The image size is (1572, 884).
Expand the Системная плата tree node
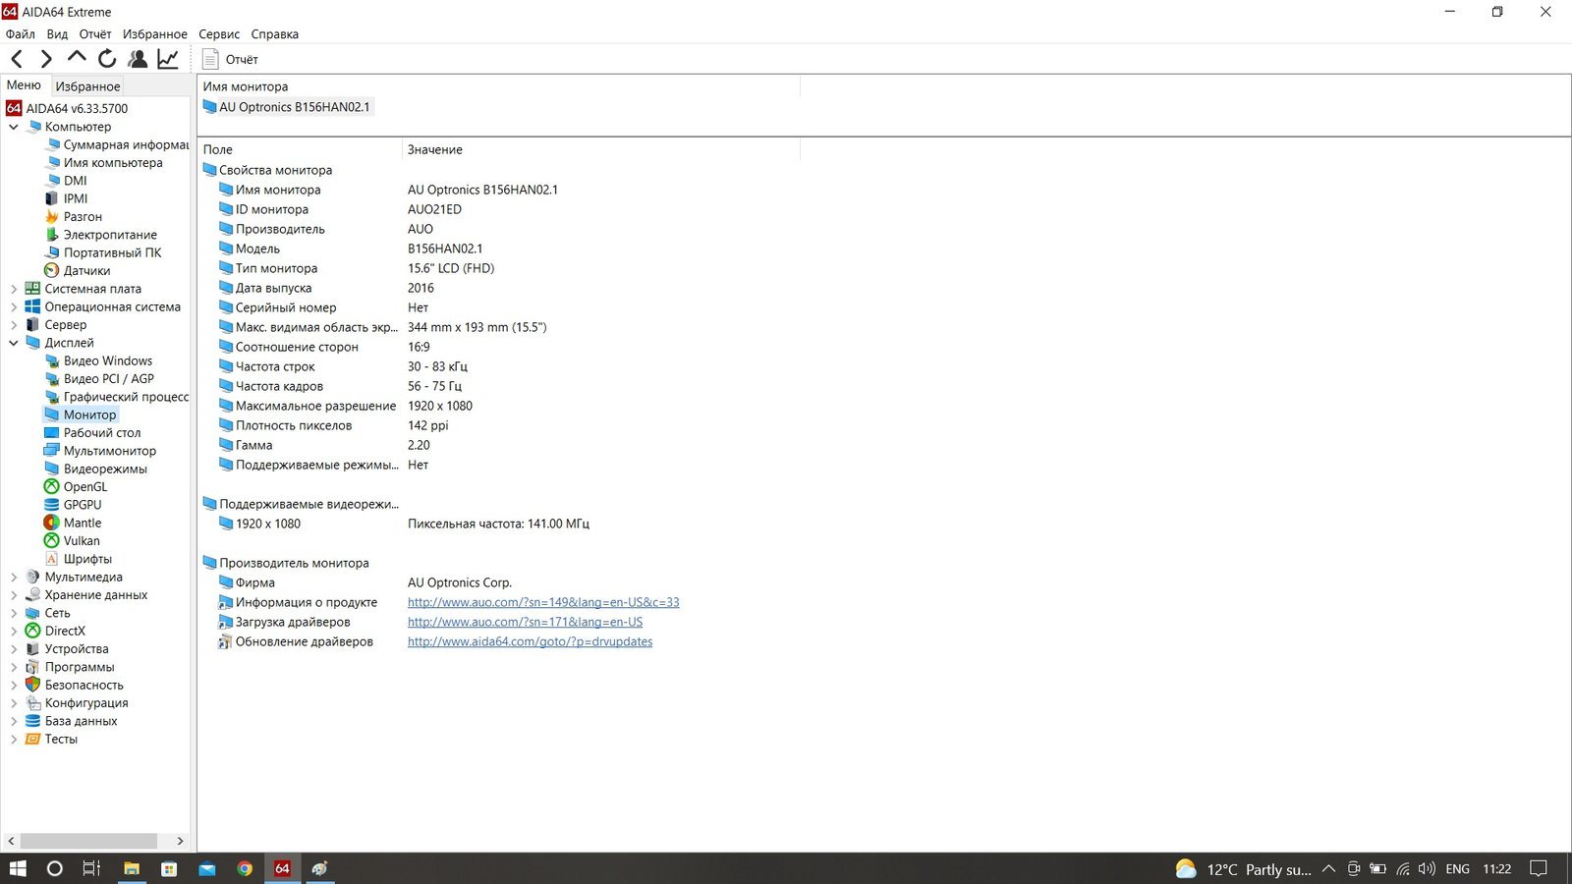pos(14,289)
